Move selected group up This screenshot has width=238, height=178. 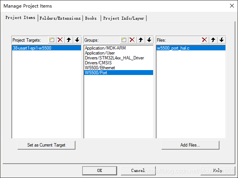[141, 40]
